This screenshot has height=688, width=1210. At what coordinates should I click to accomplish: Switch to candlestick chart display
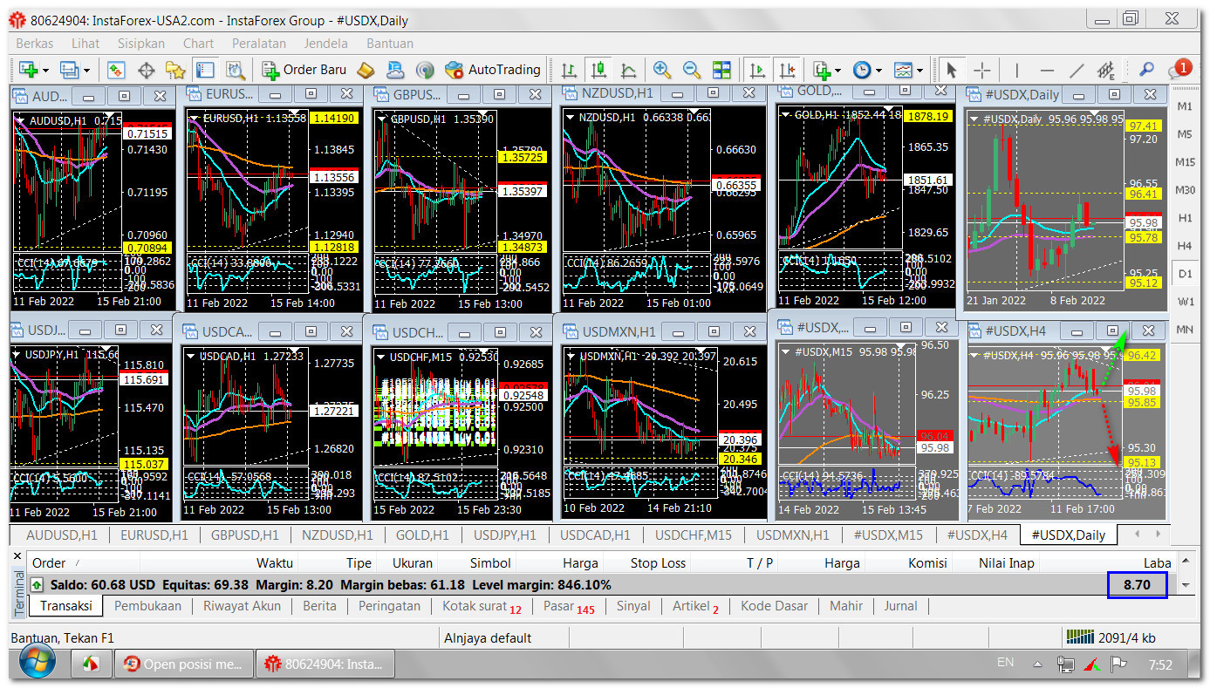tap(599, 70)
